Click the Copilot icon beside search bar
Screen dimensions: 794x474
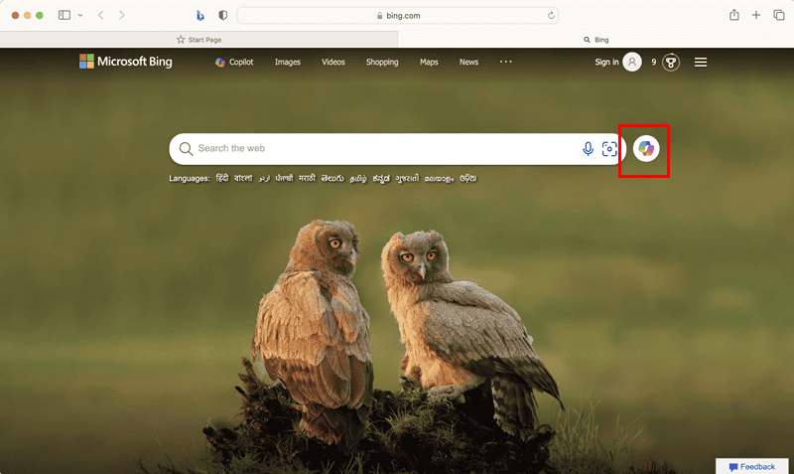[646, 148]
